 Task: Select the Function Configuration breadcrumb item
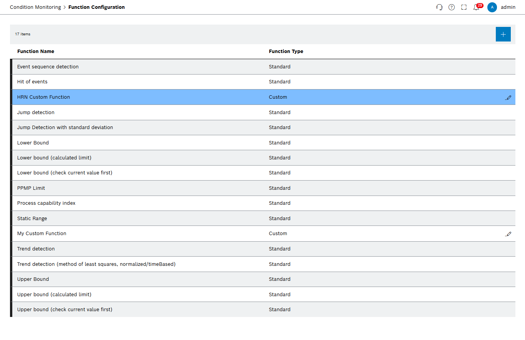pyautogui.click(x=96, y=7)
